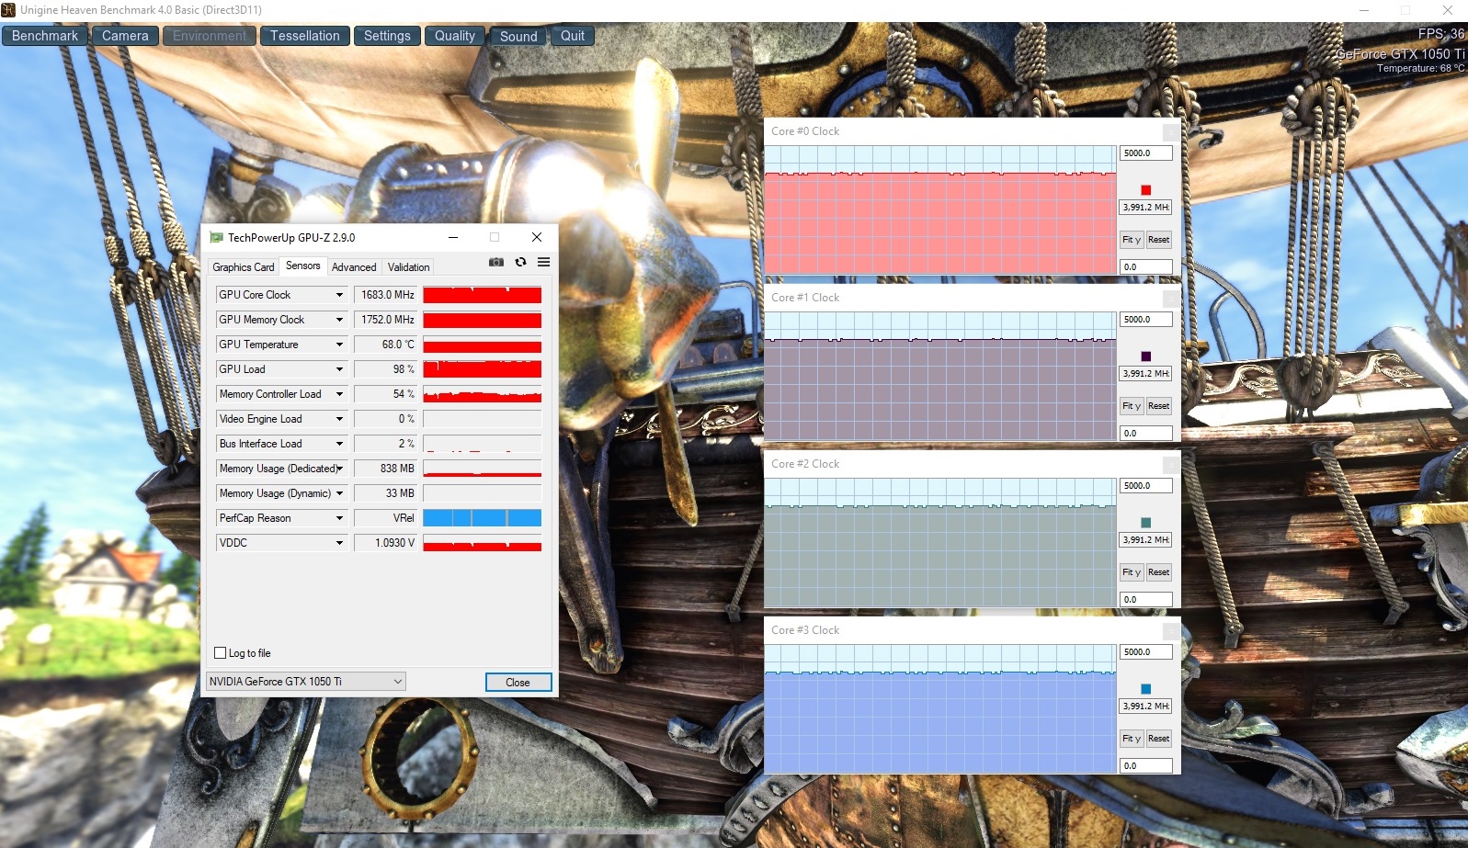Click the 1683.0 MHz core clock value
Viewport: 1468px width, 848px height.
(x=385, y=295)
